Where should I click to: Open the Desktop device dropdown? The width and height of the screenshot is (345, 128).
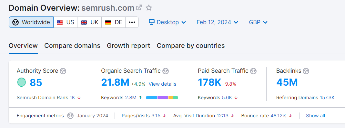click(x=167, y=22)
